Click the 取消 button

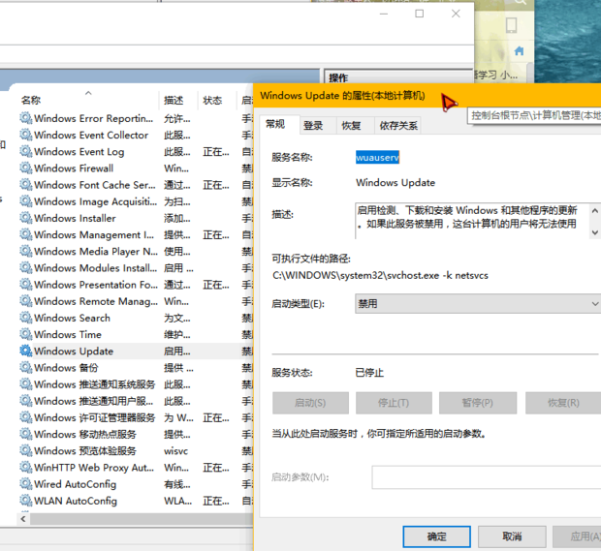[x=512, y=536]
